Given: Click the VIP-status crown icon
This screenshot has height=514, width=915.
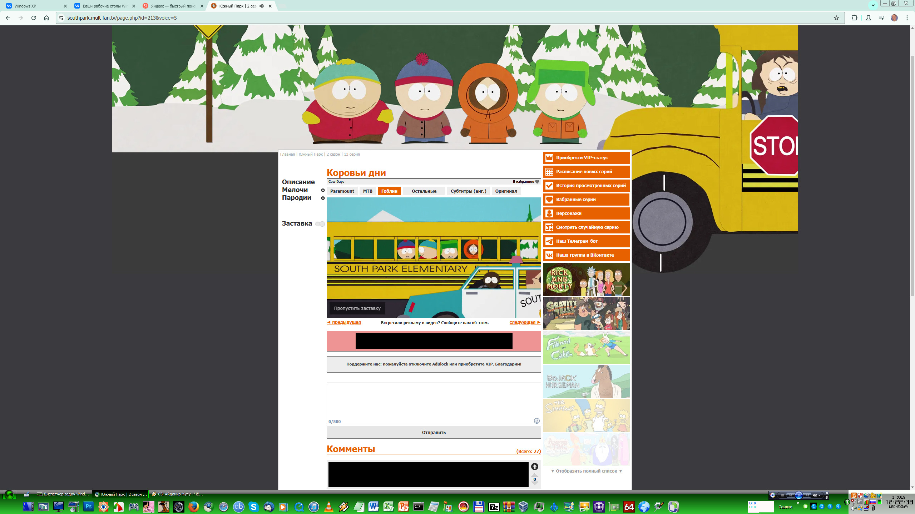Looking at the screenshot, I should [549, 157].
